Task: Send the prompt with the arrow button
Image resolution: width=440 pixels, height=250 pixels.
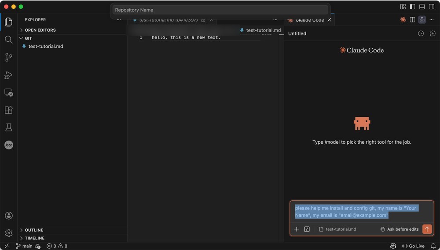Action: [x=427, y=229]
